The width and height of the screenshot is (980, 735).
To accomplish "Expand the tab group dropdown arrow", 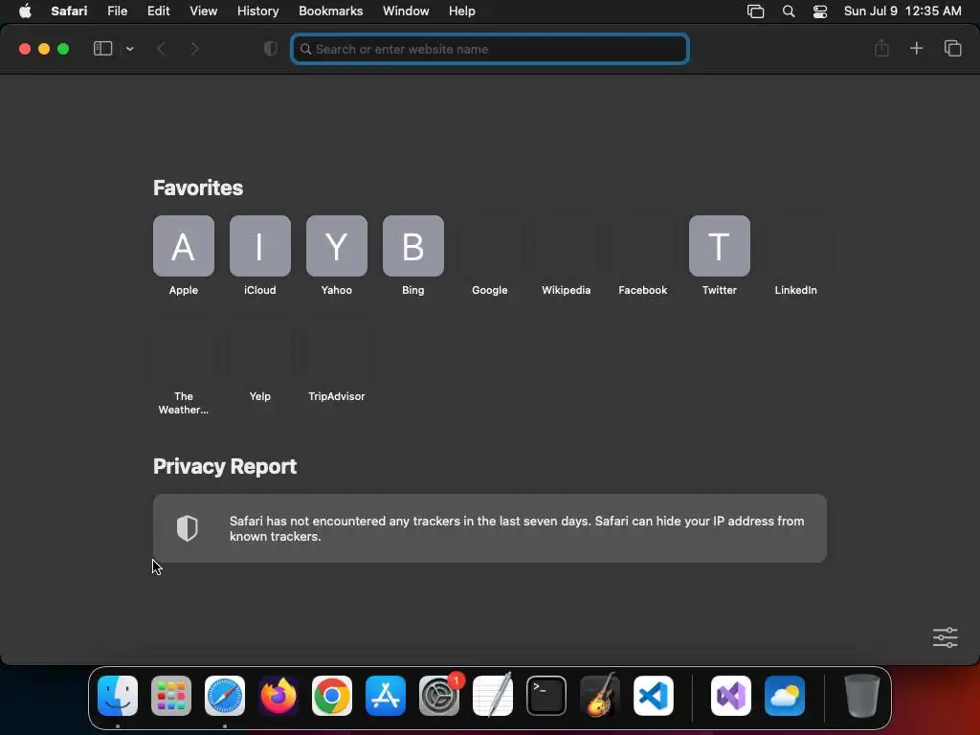I will [x=130, y=49].
